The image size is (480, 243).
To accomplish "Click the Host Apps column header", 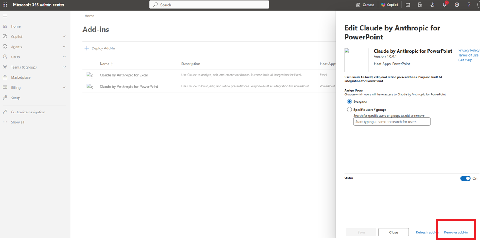I will (x=328, y=64).
